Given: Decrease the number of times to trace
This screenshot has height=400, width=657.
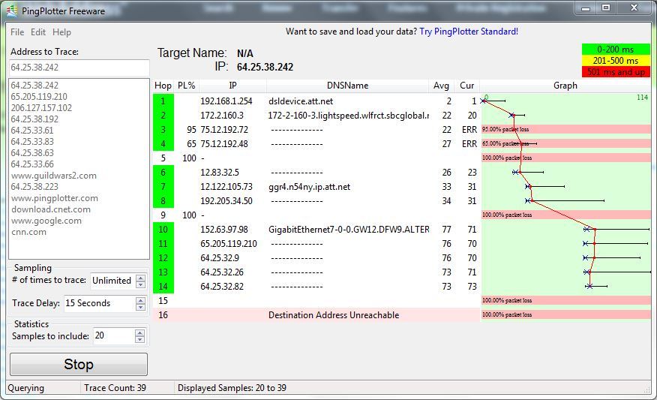Looking at the screenshot, I should (x=141, y=284).
